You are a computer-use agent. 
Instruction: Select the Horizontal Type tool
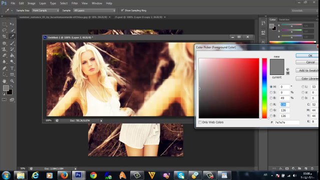(x=12, y=68)
